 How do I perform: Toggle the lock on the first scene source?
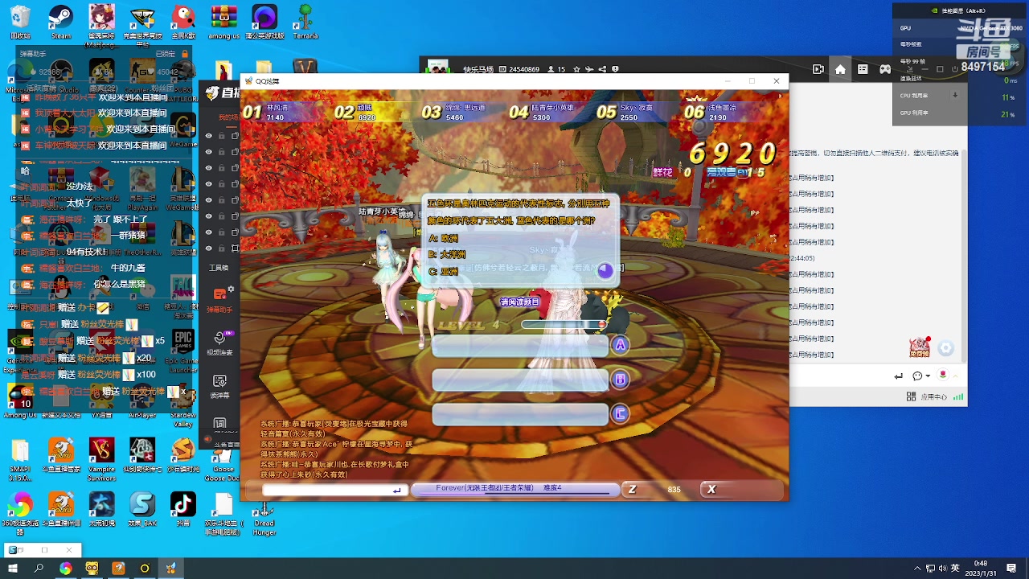[222, 136]
